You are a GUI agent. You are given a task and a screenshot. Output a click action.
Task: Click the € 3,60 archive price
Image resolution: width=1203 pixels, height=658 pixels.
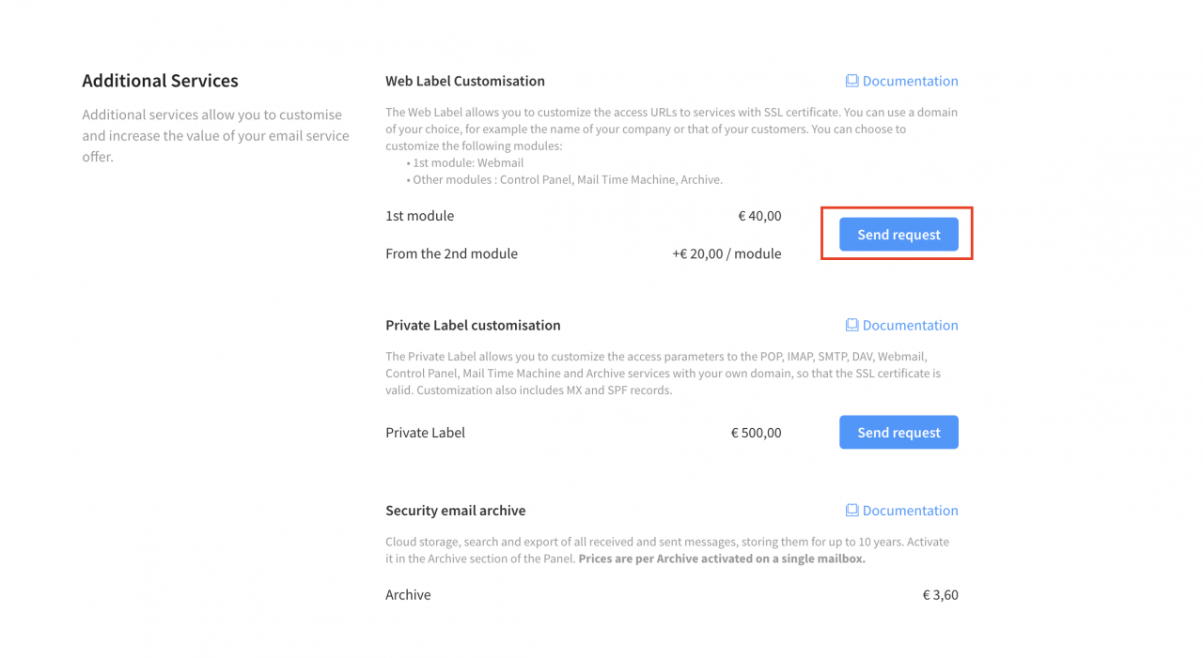click(940, 595)
